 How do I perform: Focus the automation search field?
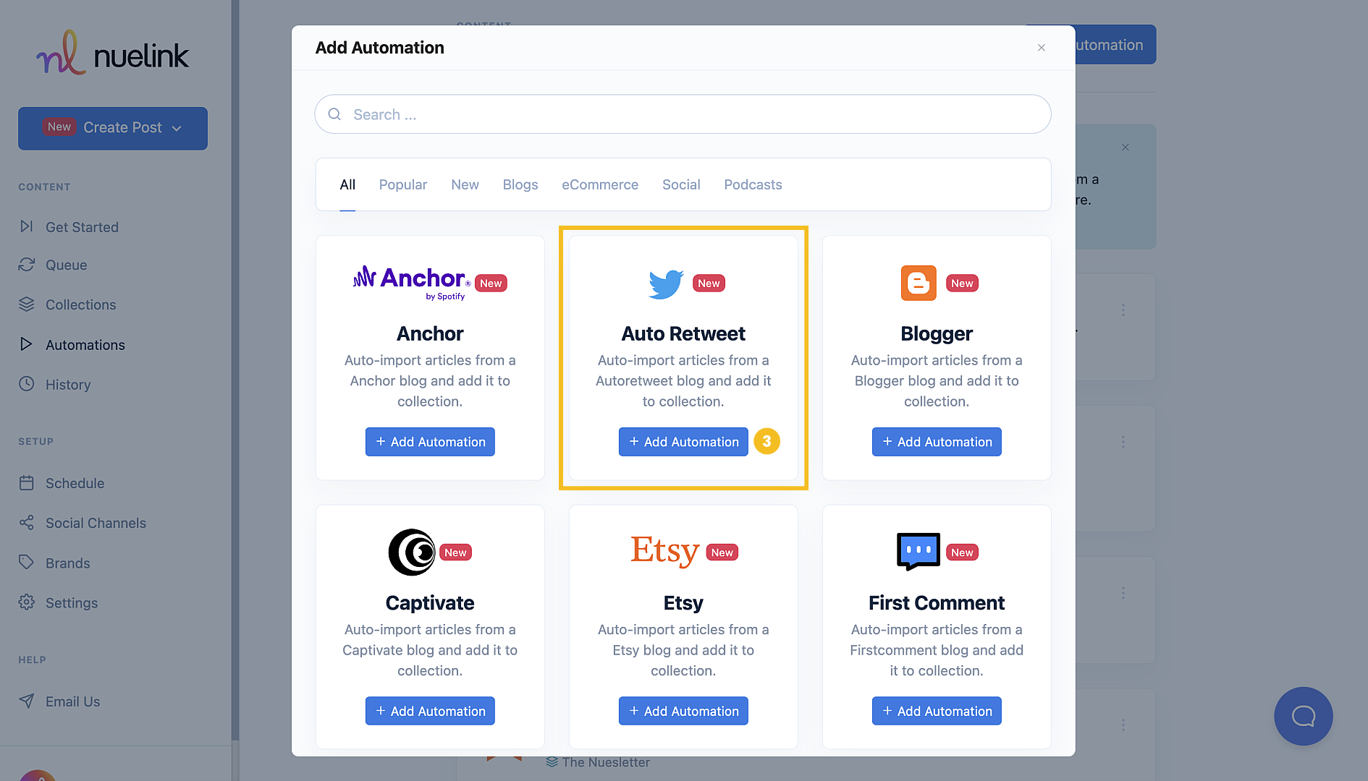[683, 114]
